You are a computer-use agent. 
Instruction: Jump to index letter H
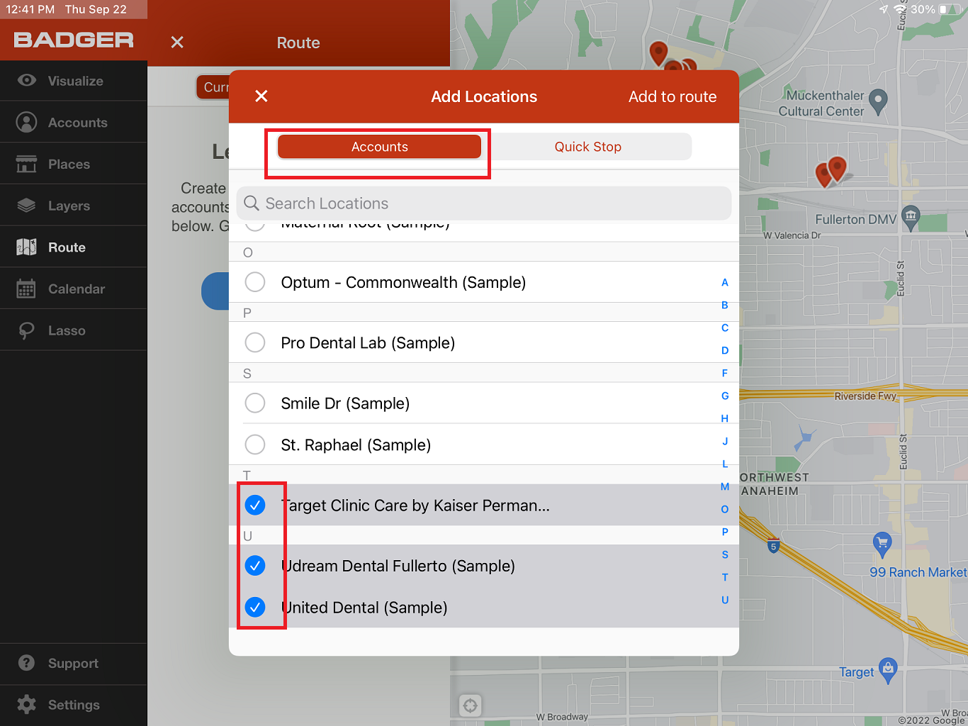[725, 418]
